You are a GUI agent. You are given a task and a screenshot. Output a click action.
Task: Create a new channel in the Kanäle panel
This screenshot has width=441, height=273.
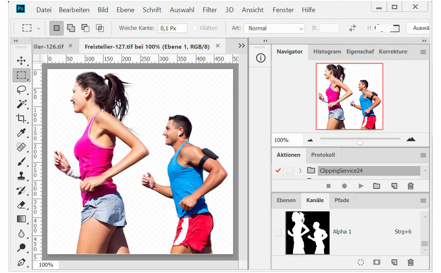tap(394, 262)
